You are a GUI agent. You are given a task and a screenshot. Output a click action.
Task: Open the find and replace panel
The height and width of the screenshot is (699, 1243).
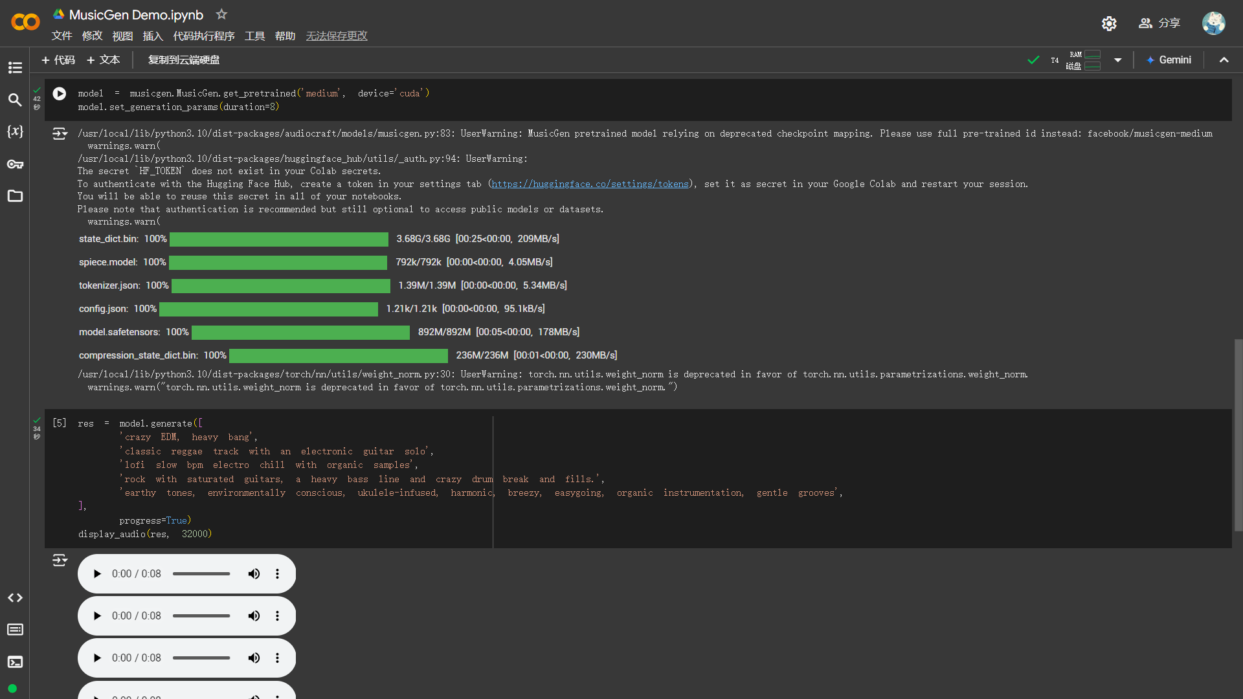15,100
